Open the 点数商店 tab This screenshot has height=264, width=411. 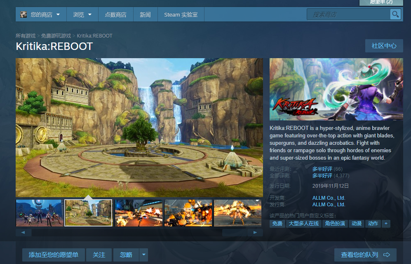[x=115, y=14]
